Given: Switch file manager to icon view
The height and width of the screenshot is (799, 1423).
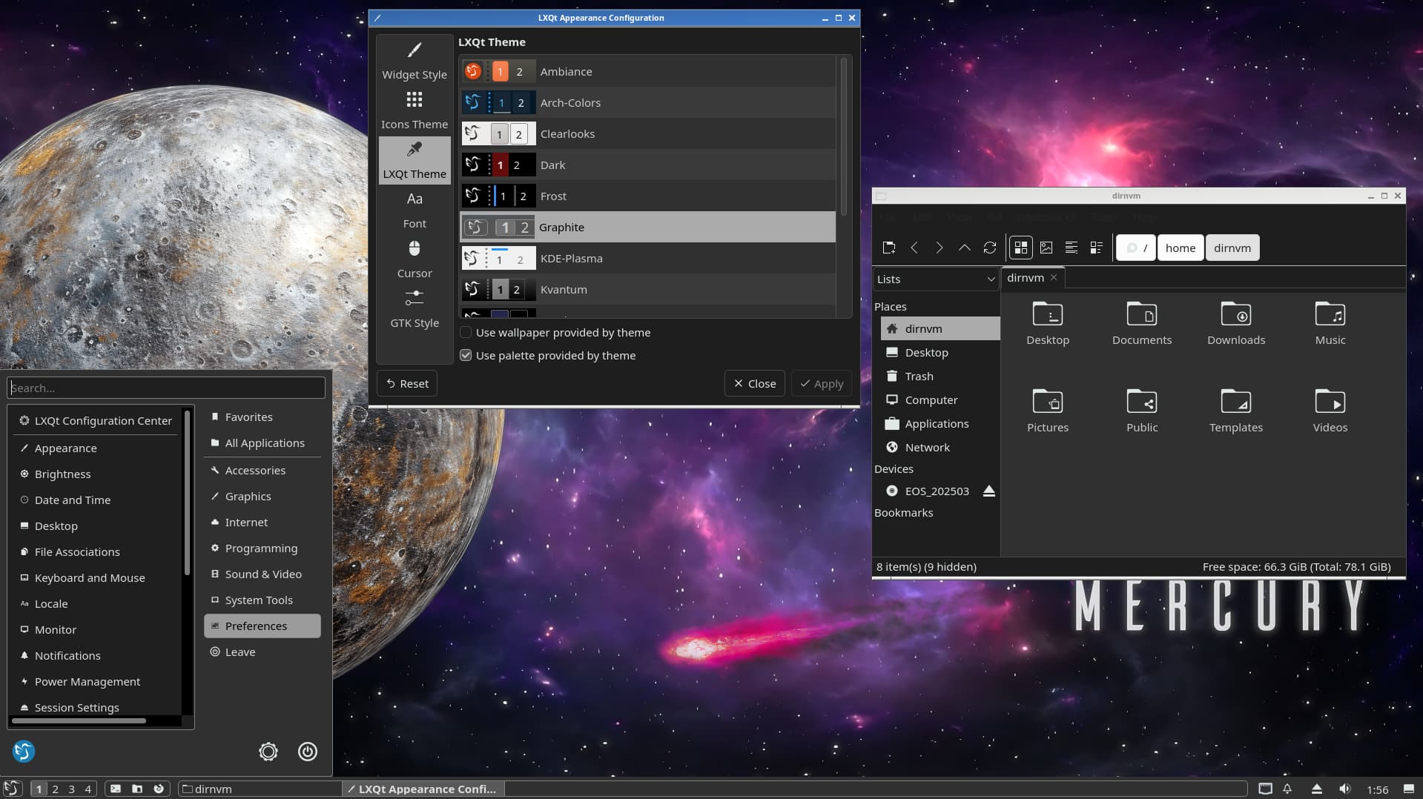Looking at the screenshot, I should coord(1021,248).
